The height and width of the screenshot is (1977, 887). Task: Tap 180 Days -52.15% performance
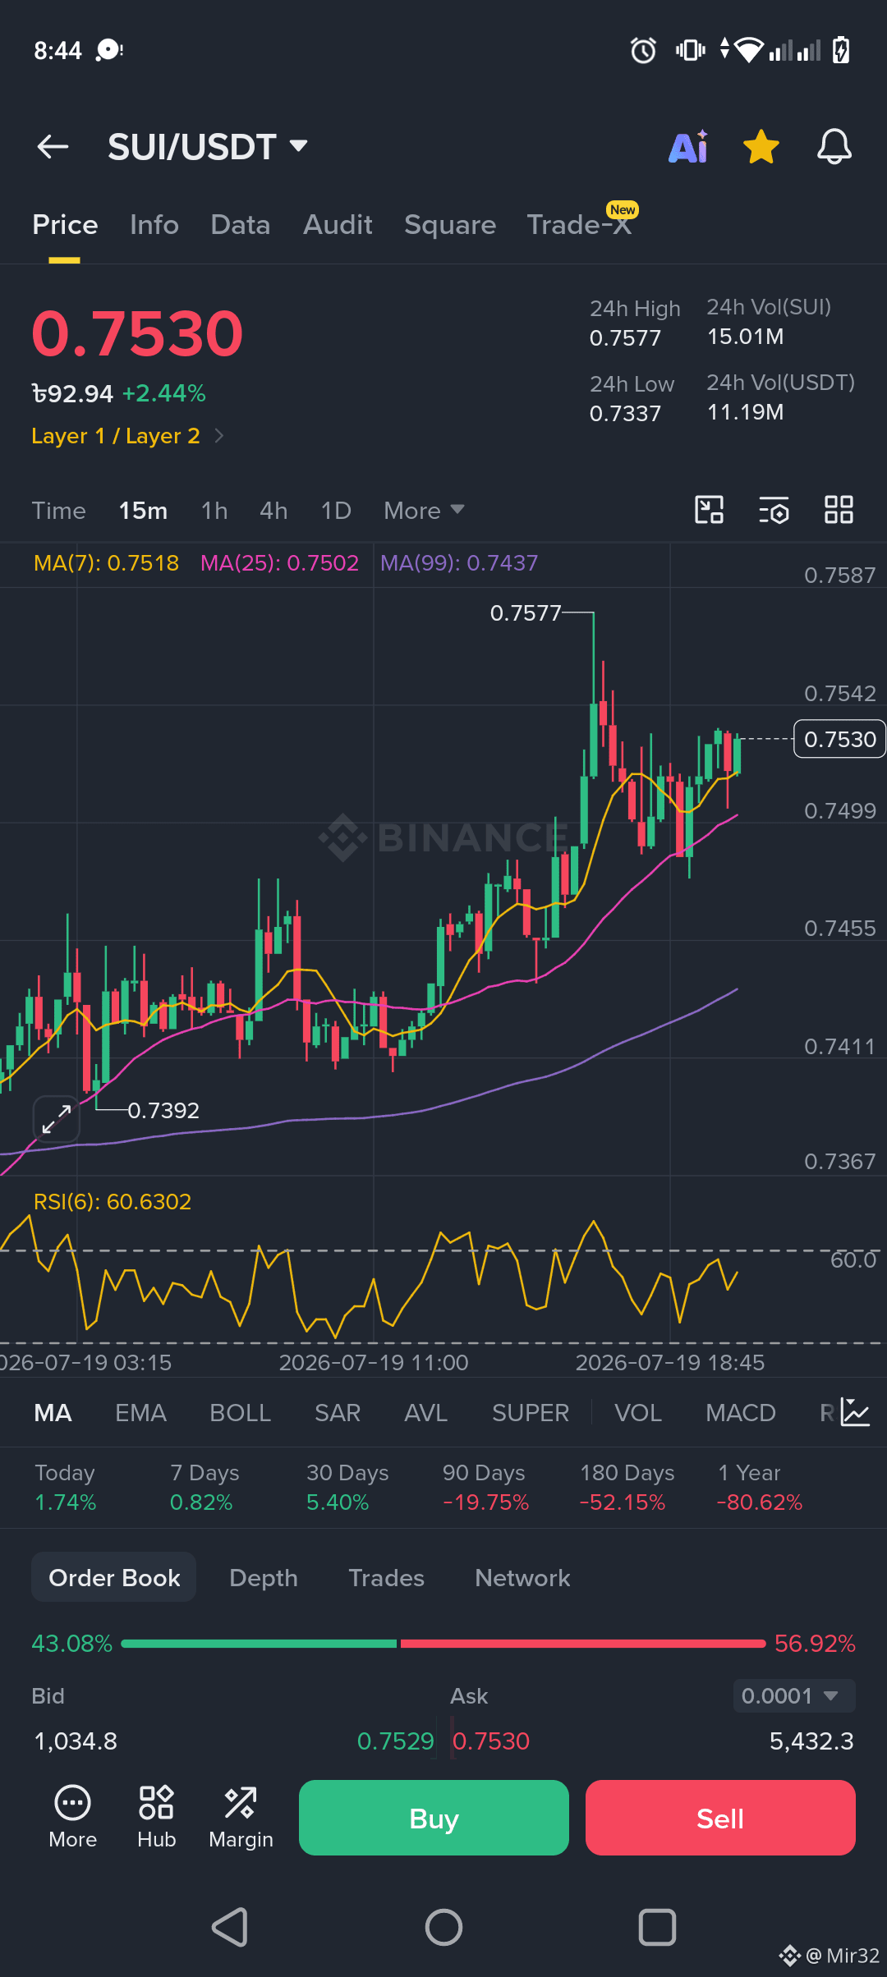(627, 1488)
